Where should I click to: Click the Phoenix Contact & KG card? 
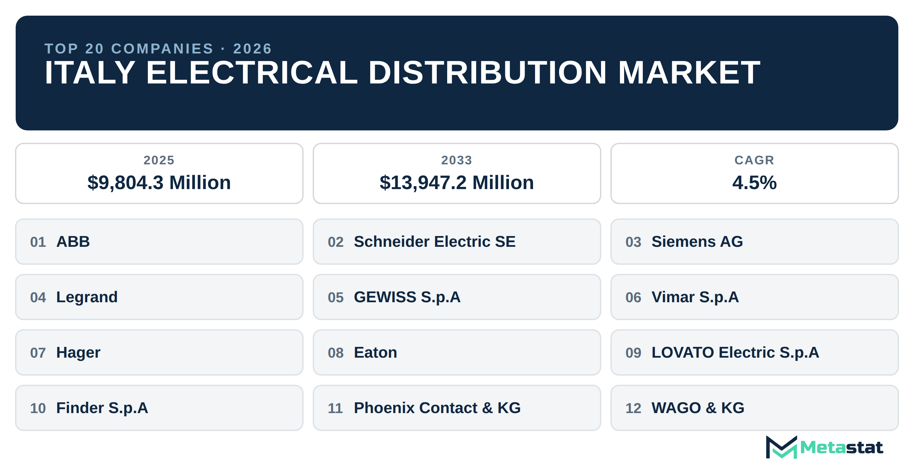[457, 408]
